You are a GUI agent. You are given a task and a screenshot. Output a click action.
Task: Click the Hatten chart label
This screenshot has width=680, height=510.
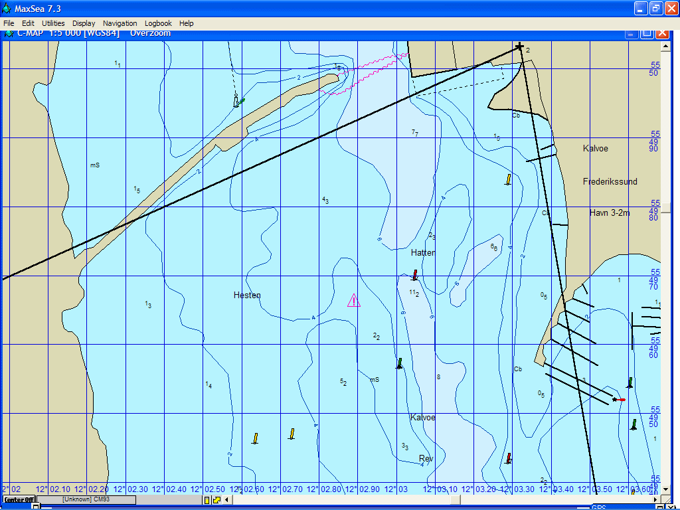point(423,252)
